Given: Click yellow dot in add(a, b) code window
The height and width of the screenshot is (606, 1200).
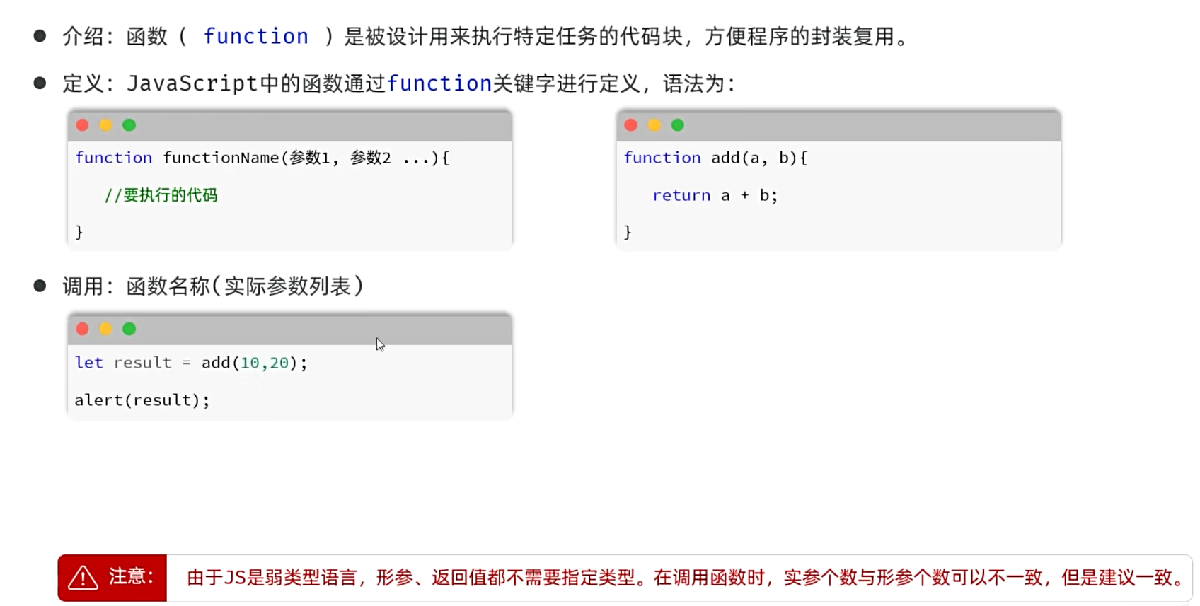Looking at the screenshot, I should click(x=654, y=125).
